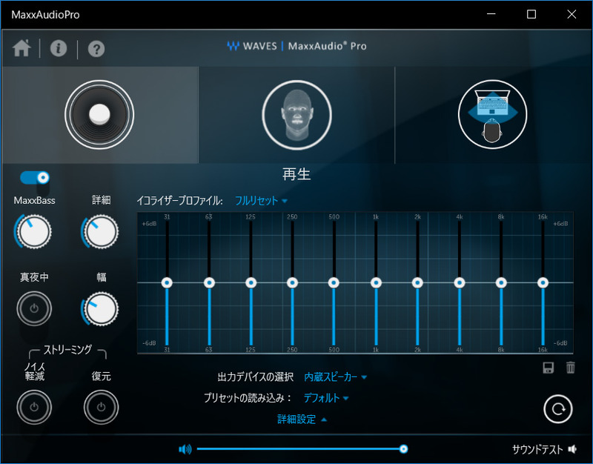Toggle the 復元 streaming button

pyautogui.click(x=101, y=408)
